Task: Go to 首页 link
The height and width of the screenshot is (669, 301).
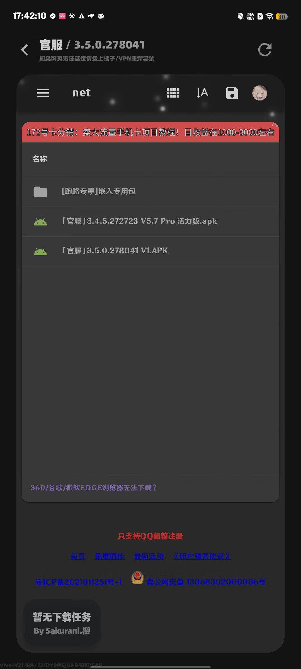Action: pyautogui.click(x=78, y=556)
